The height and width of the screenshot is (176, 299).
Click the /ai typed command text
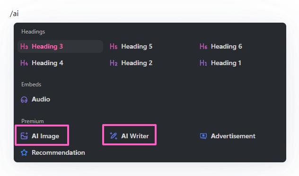click(x=14, y=14)
